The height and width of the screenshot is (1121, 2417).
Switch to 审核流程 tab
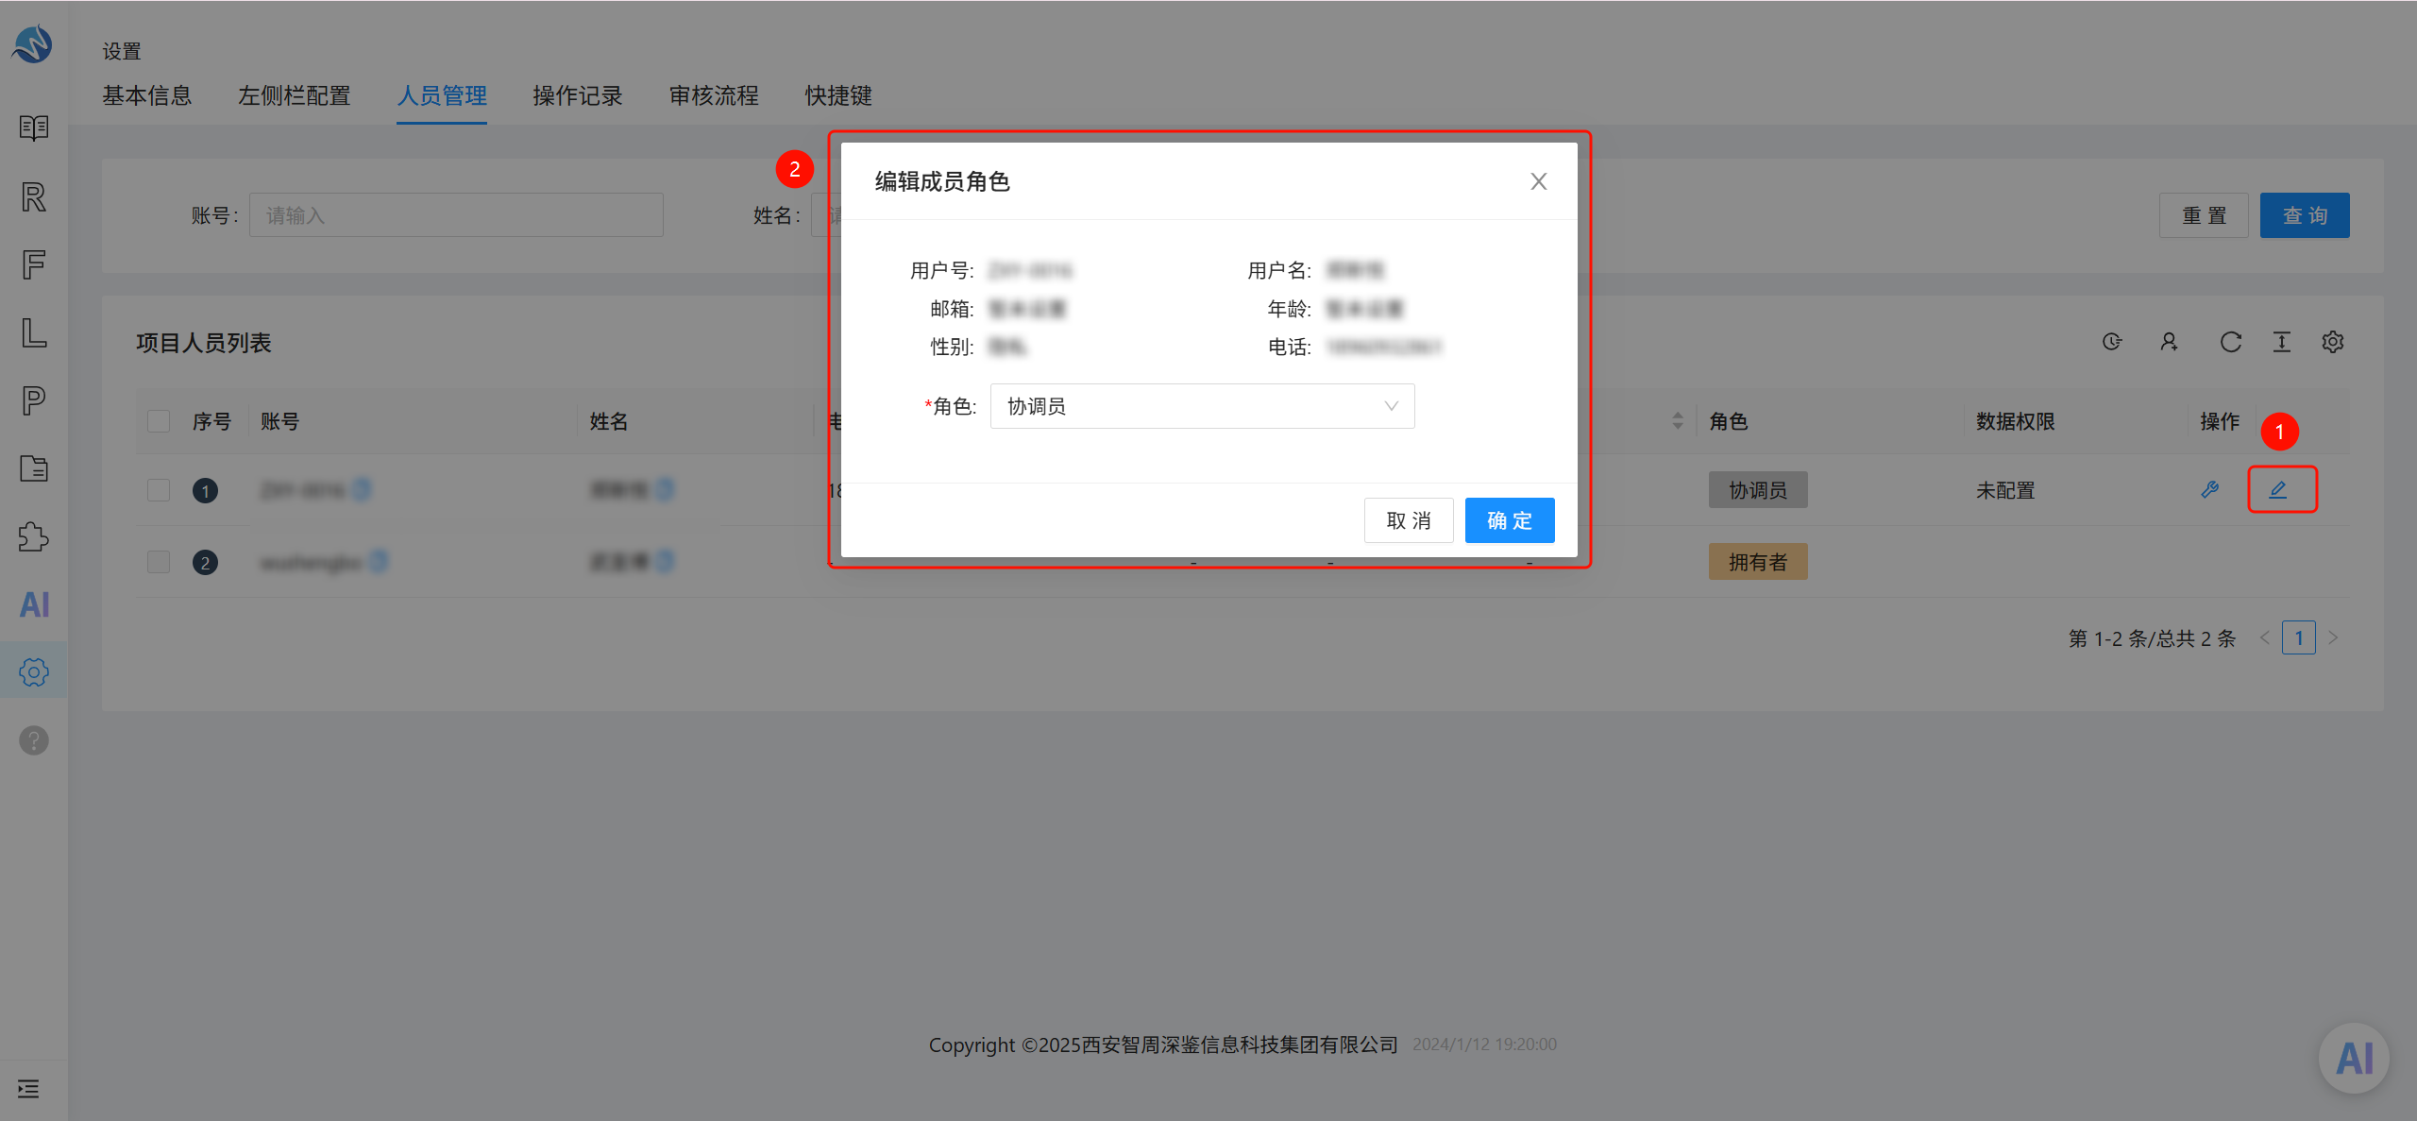714,95
